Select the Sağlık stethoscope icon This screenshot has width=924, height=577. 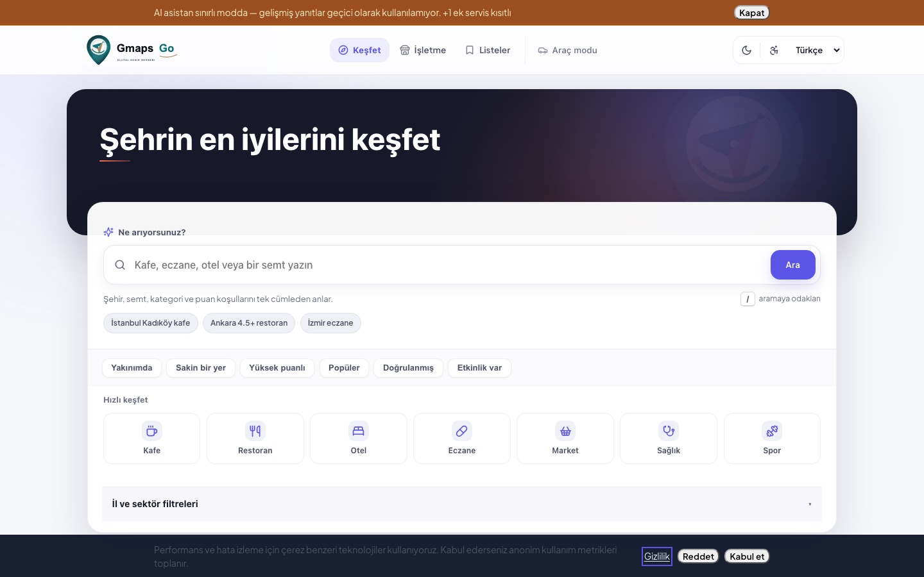point(669,431)
